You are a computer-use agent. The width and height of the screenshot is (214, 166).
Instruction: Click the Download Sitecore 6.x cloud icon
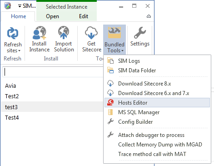(x=110, y=93)
